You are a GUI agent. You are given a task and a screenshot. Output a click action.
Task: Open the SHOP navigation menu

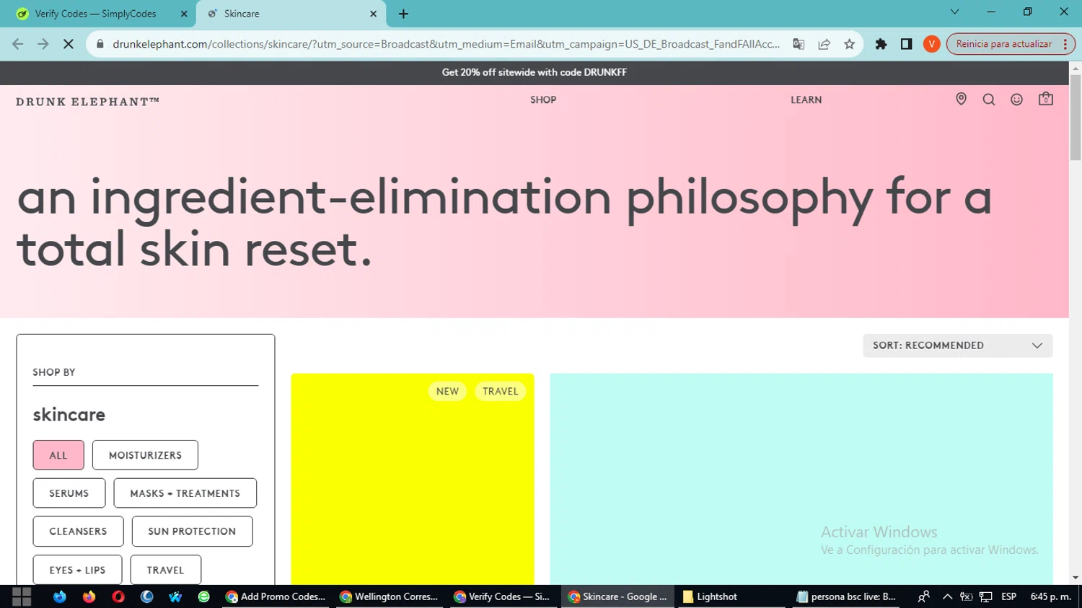pos(543,100)
